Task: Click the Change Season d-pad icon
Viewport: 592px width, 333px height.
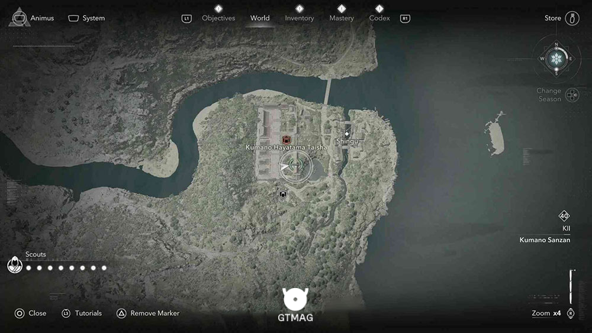Action: pyautogui.click(x=572, y=95)
